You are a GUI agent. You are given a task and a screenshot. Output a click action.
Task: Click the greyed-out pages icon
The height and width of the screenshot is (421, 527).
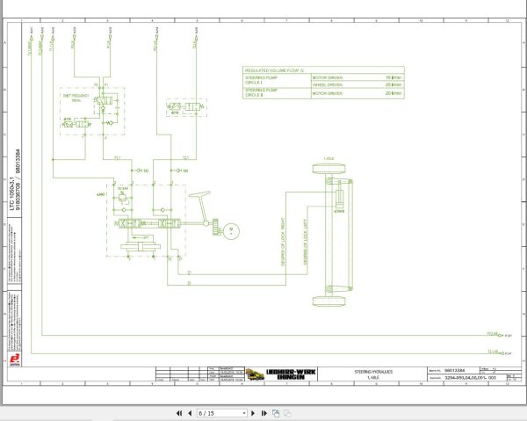[287, 413]
